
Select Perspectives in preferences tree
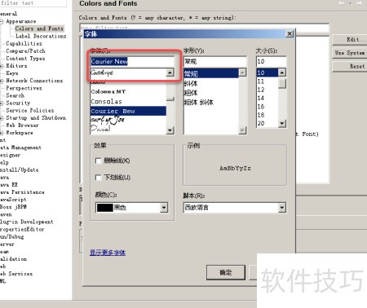click(x=24, y=88)
